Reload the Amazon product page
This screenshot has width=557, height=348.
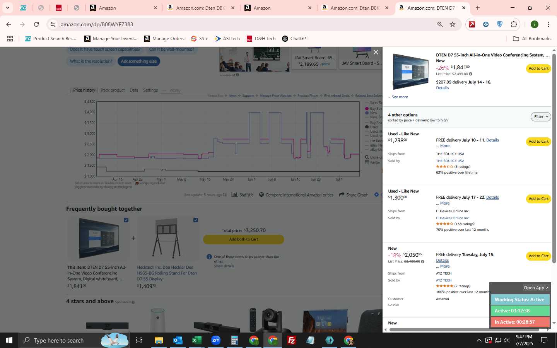click(x=36, y=24)
